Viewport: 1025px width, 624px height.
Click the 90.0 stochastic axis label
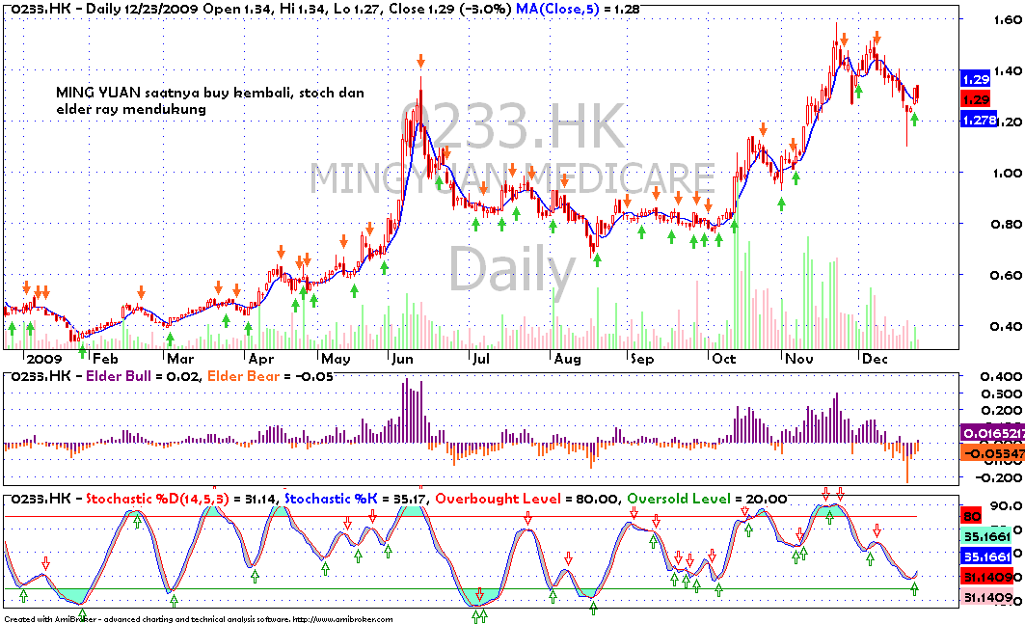[1008, 506]
